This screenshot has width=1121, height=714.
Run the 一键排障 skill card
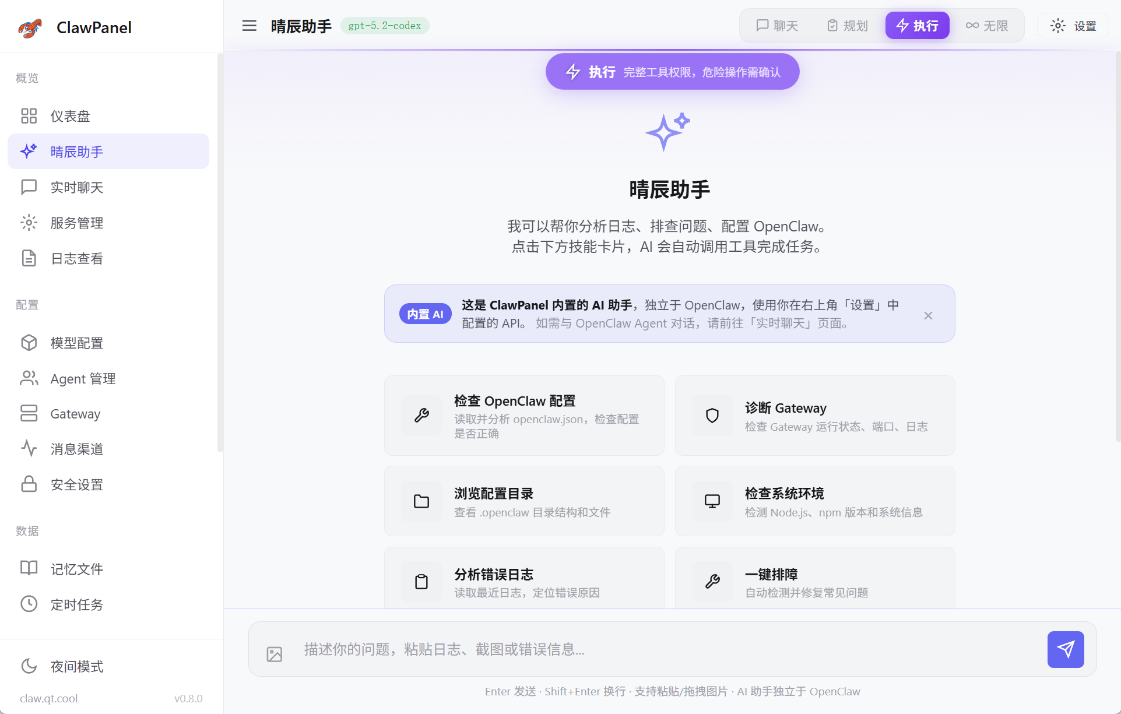(x=814, y=582)
